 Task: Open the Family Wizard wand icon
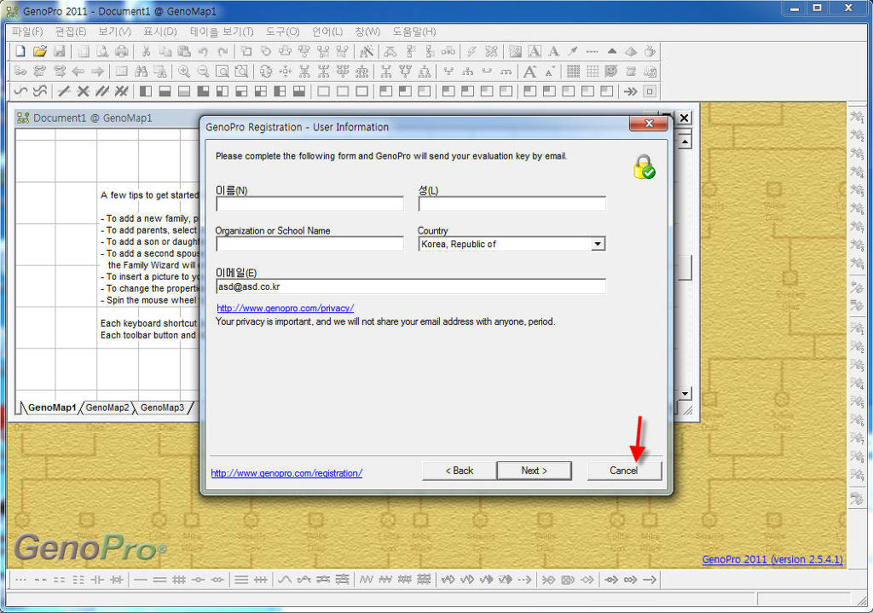pos(367,51)
